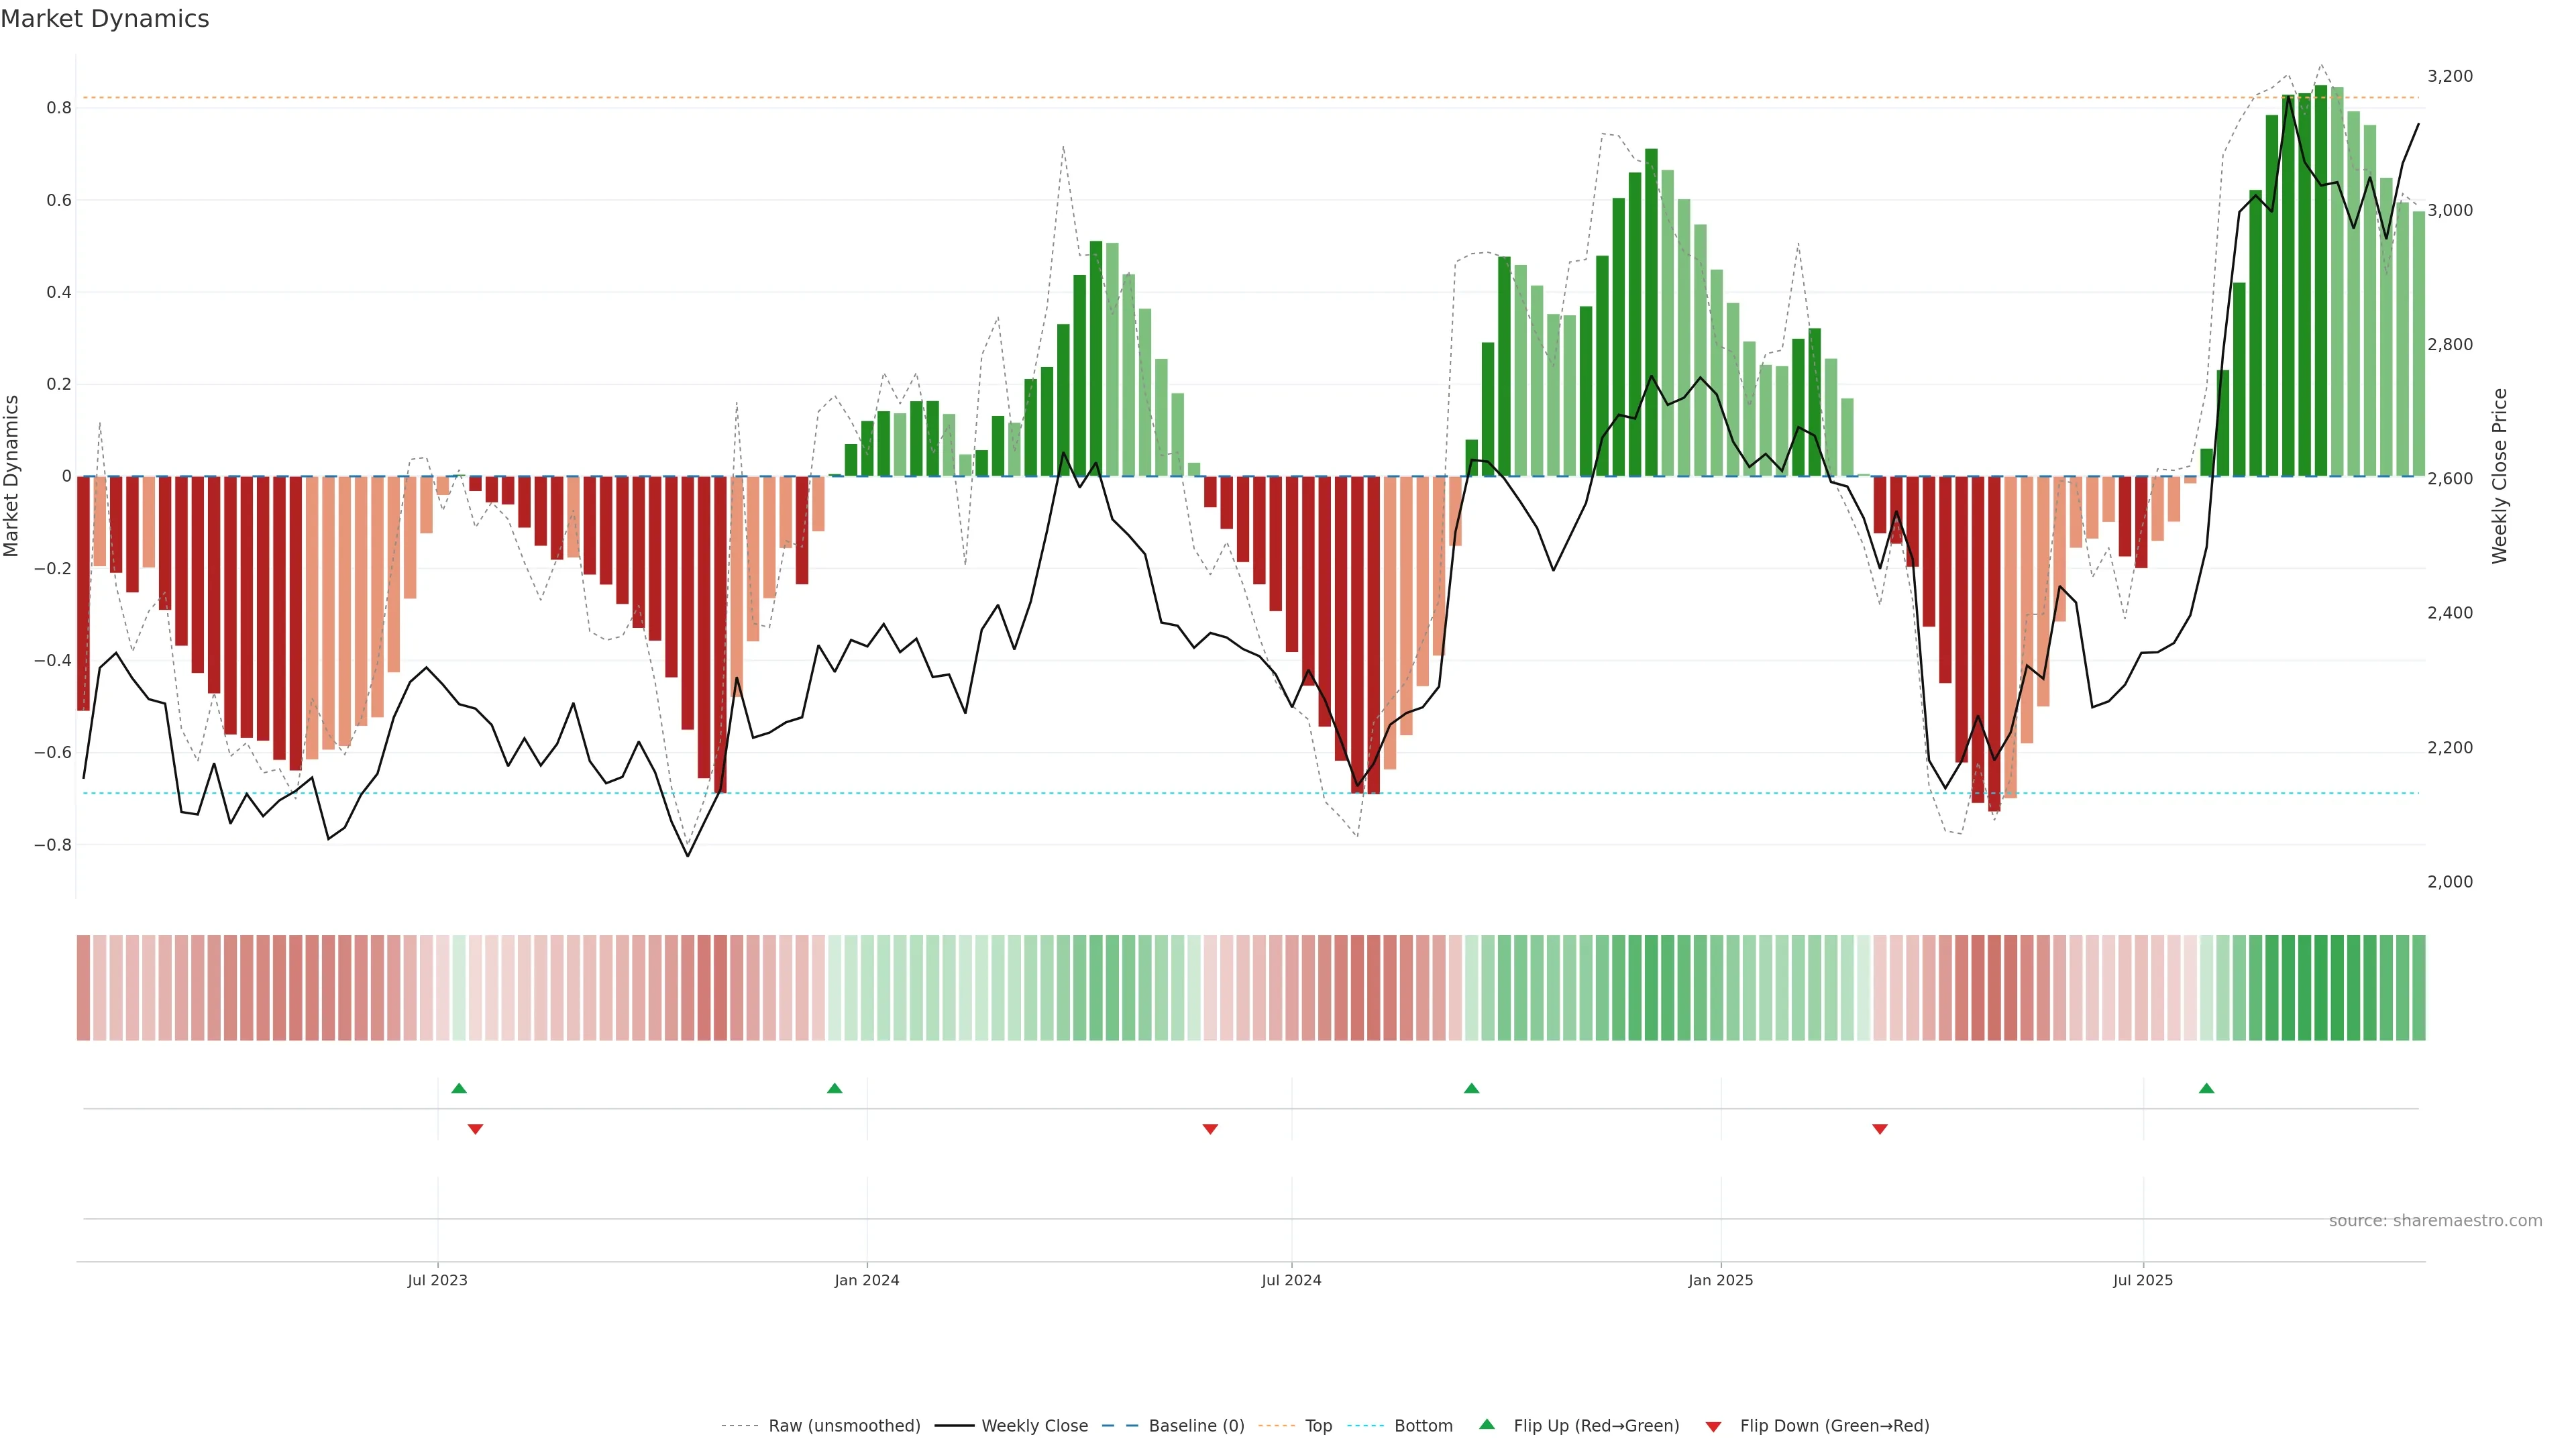Click the Jul 2024 x-axis label

(1291, 1280)
